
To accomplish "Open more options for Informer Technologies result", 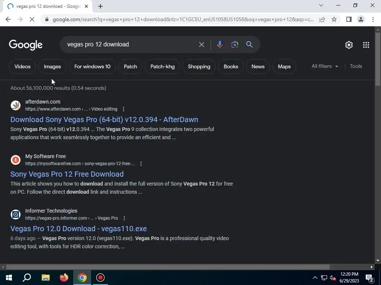I will click(x=124, y=218).
